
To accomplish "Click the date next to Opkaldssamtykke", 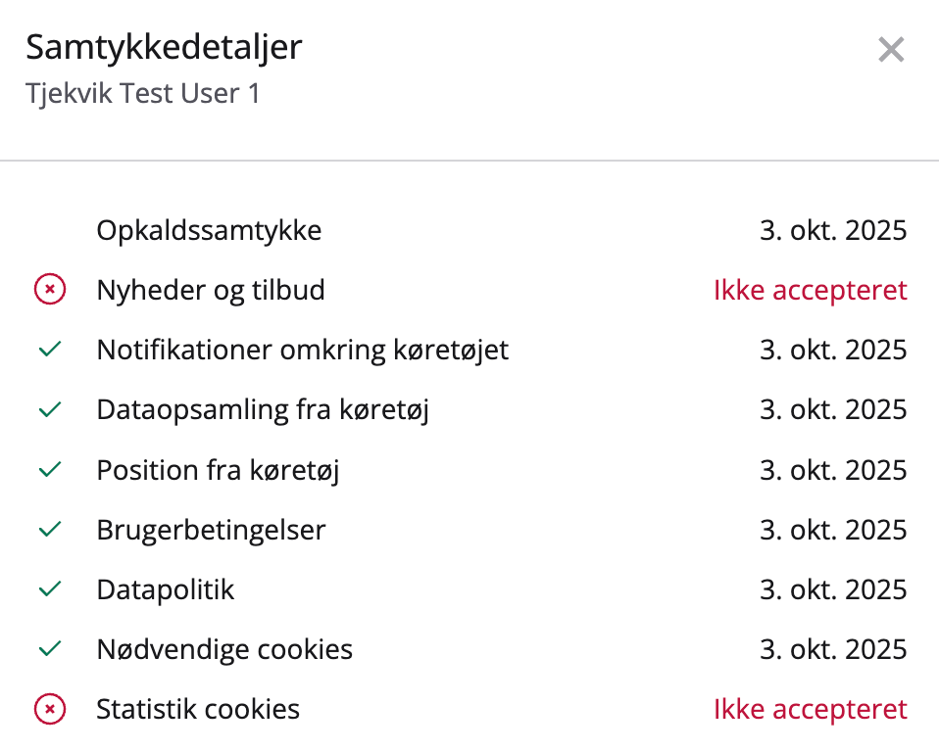I will point(833,230).
